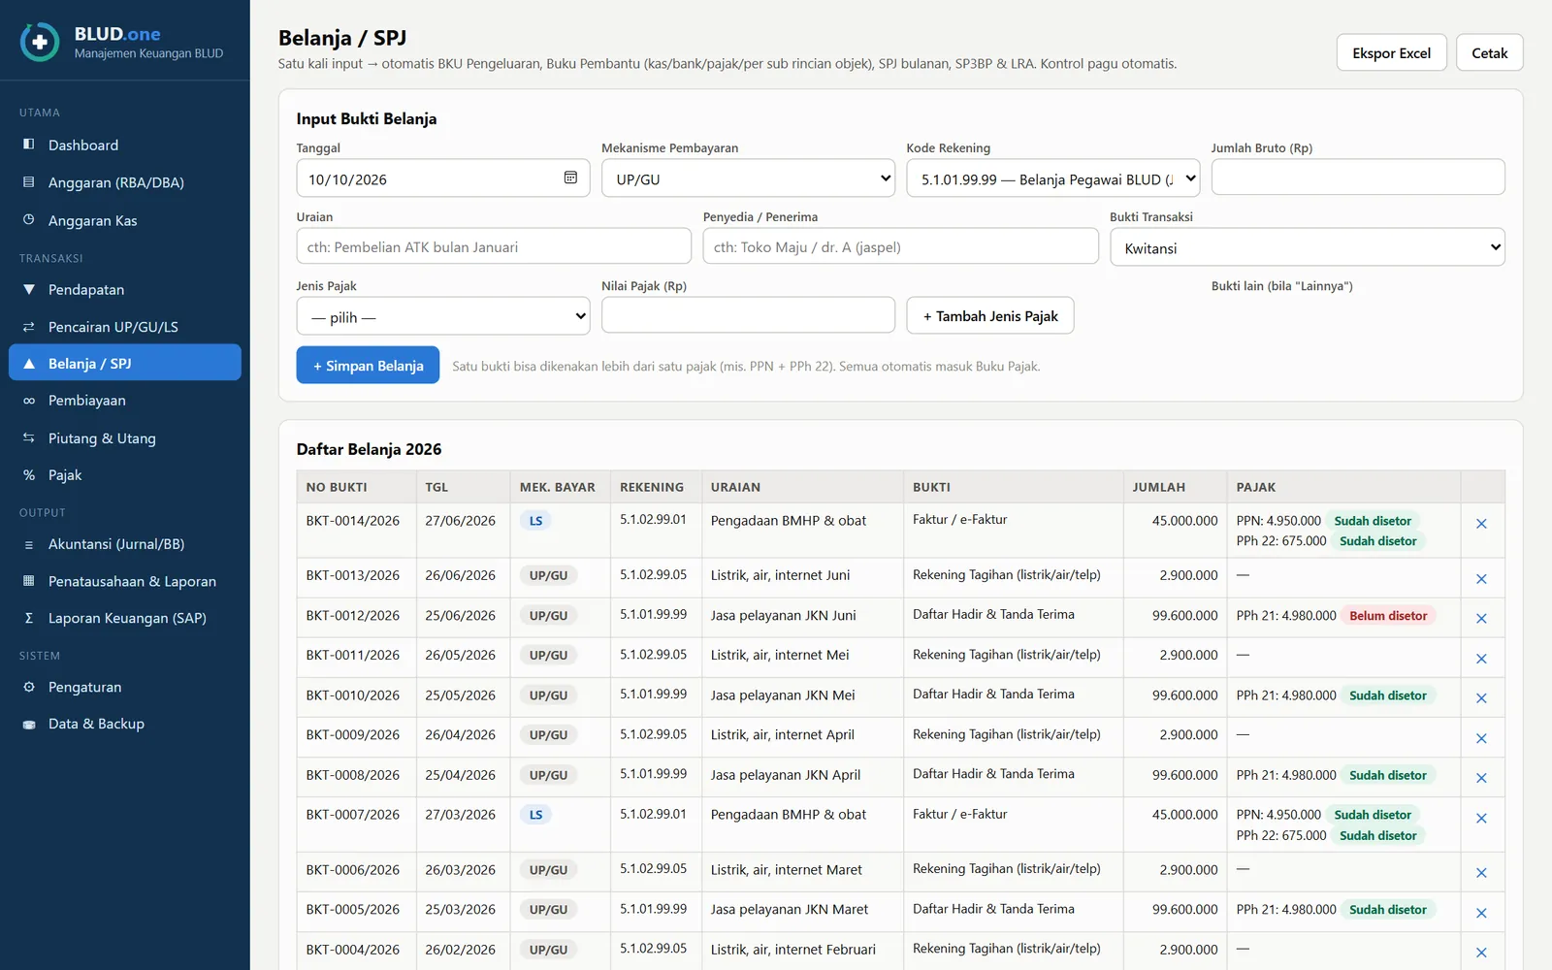Delete row BKT-0014/2026 with the X icon
Image resolution: width=1552 pixels, height=970 pixels.
(x=1481, y=524)
